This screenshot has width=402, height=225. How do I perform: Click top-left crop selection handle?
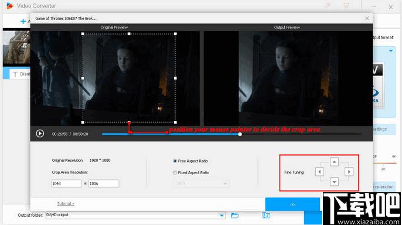(x=83, y=34)
